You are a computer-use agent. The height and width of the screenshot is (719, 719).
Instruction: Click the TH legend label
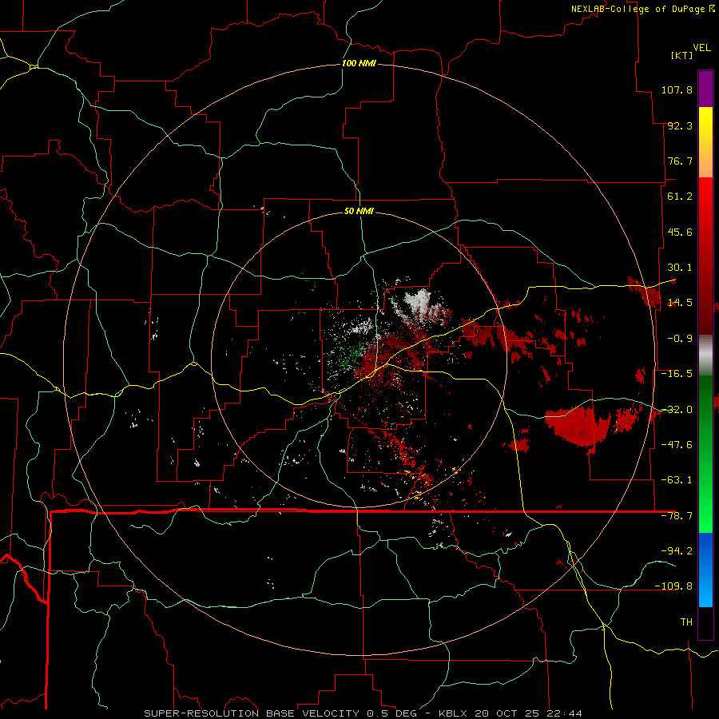686,622
